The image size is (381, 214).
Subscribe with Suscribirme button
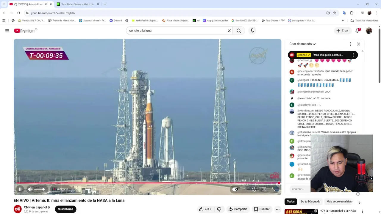click(65, 209)
